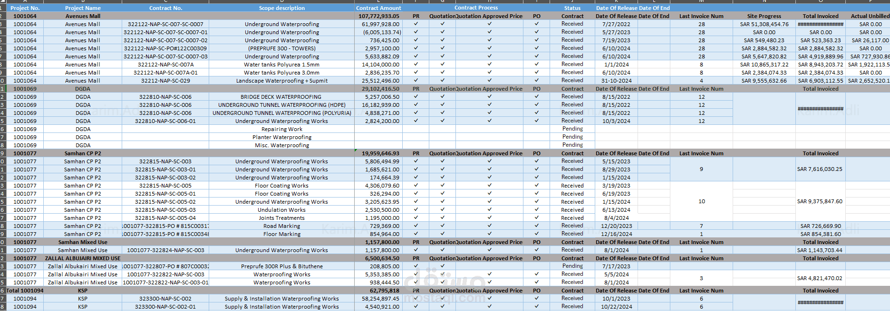Select 'UNDERGROUND TUNNEL WATERPROOFING (HDPE)' cell

tap(282, 105)
